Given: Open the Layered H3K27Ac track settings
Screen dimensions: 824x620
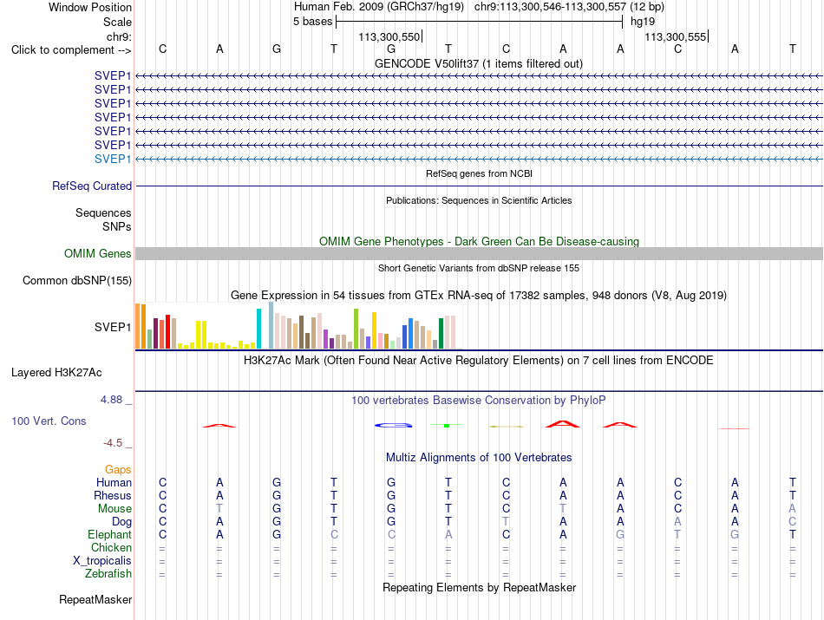Looking at the screenshot, I should 56,373.
